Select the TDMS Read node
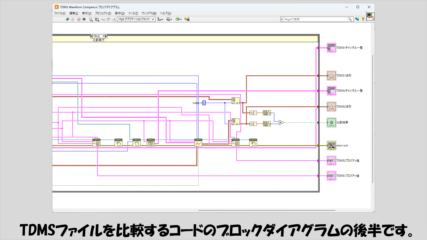427x240 pixels. pyautogui.click(x=199, y=142)
